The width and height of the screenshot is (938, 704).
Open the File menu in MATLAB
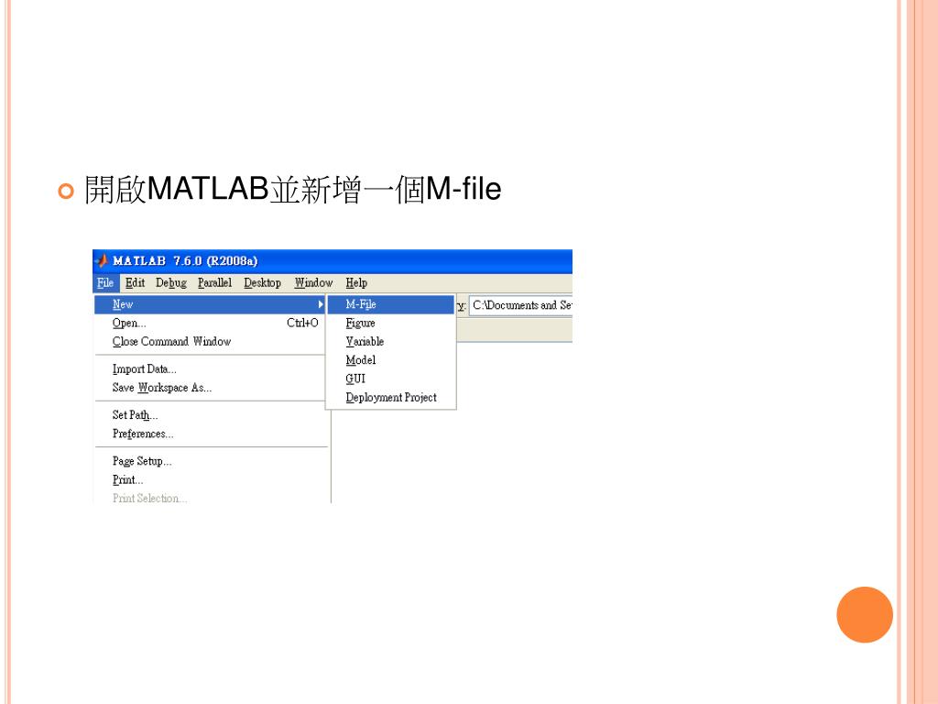pos(105,283)
